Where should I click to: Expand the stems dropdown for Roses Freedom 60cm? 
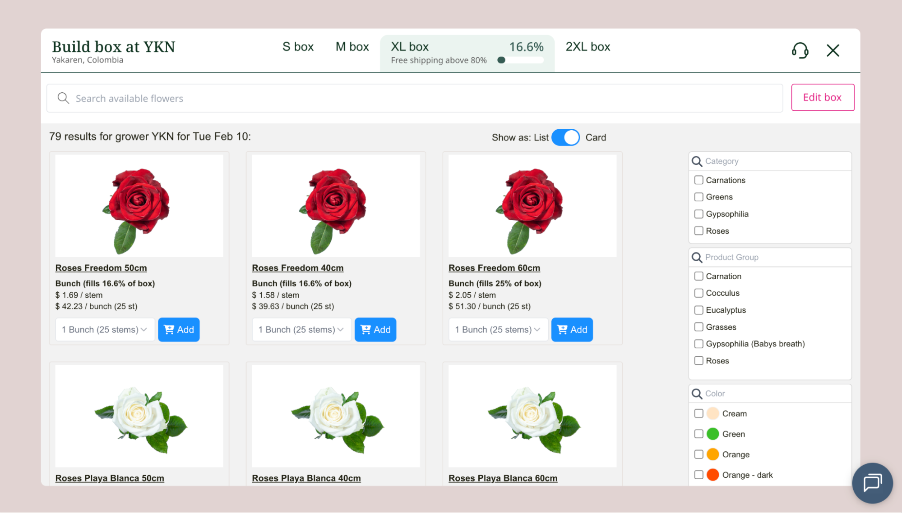(498, 329)
